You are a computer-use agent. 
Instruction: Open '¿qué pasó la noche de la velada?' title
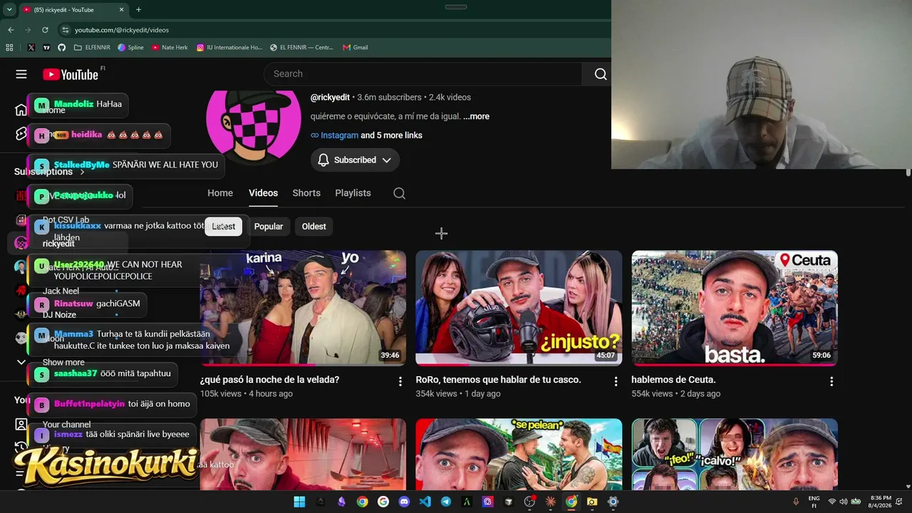point(269,380)
